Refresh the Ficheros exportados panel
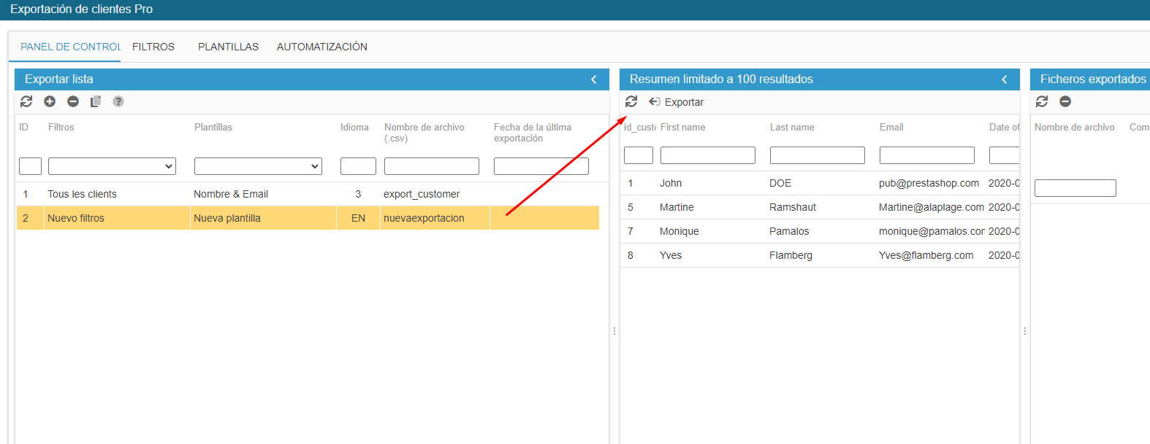This screenshot has width=1150, height=444. click(x=1042, y=101)
